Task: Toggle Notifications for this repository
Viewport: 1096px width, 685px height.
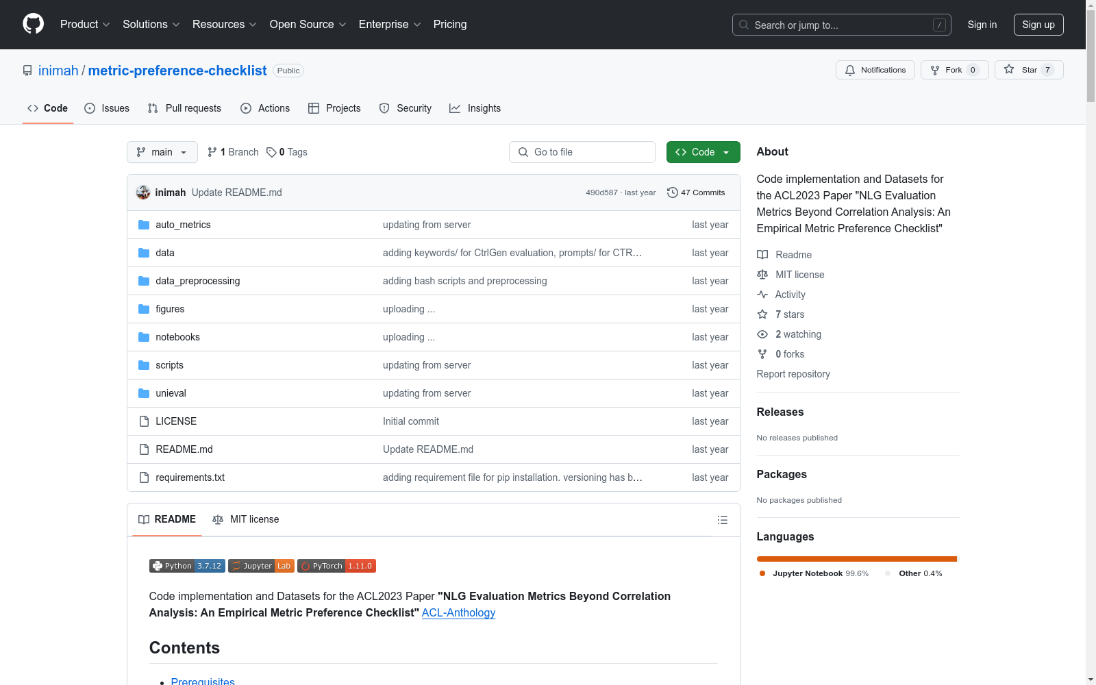Action: 875,70
